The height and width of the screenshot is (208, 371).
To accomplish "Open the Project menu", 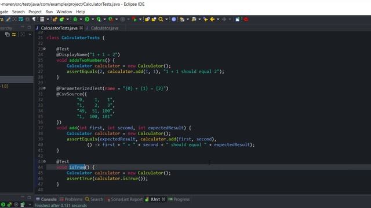I will pos(35,12).
